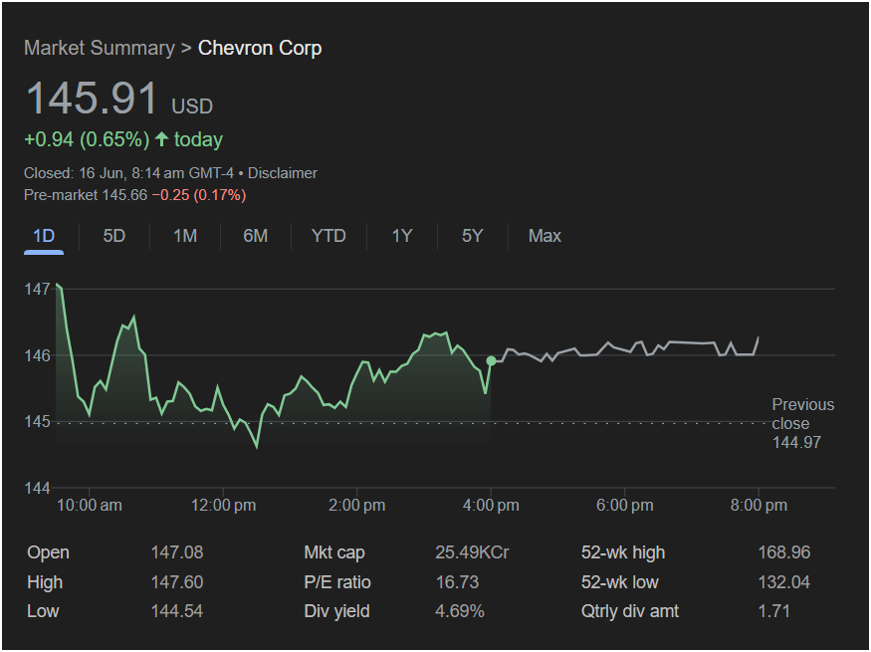
Task: Click the 10:00 am axis label
Action: [x=90, y=506]
